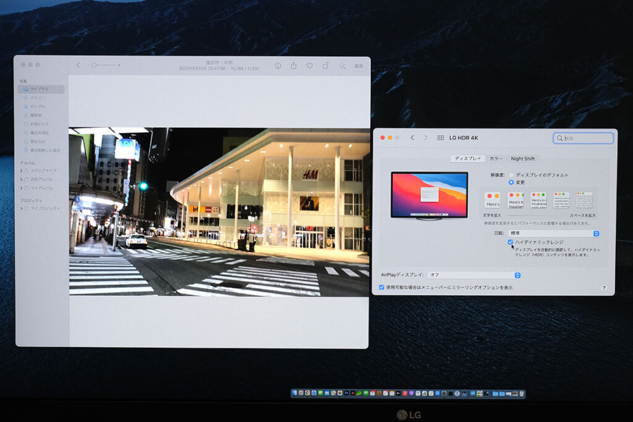Choose the middle resolution thumbnail
The image size is (633, 422).
538,200
